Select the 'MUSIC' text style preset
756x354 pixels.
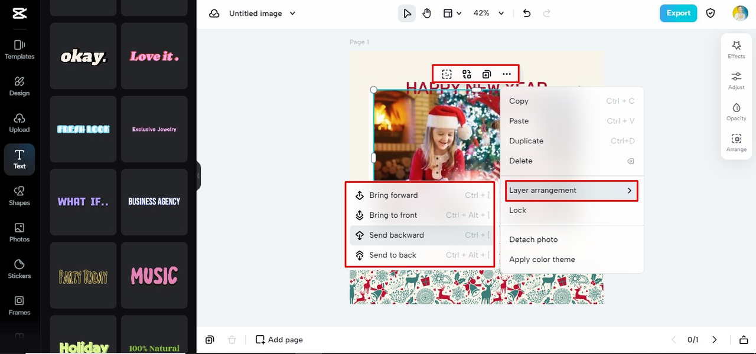pos(154,276)
